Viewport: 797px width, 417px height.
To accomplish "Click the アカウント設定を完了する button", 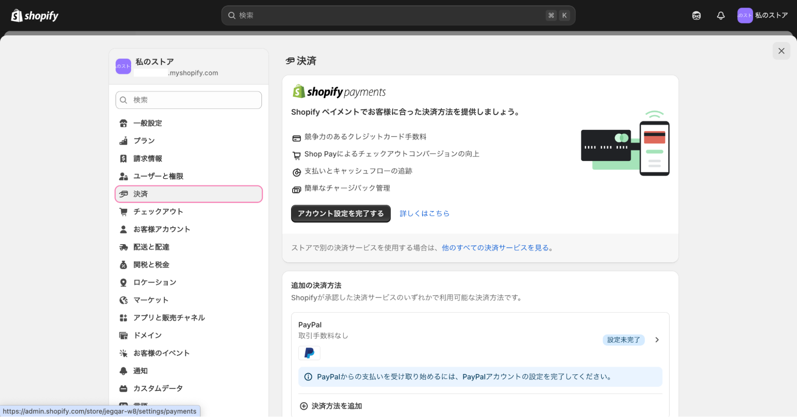I will (340, 213).
